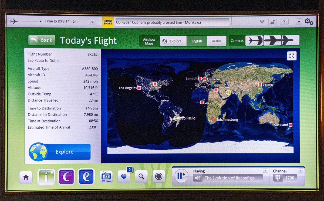This screenshot has width=324, height=201.
Task: Select the third camera view plane icon
Action: pos(290,40)
